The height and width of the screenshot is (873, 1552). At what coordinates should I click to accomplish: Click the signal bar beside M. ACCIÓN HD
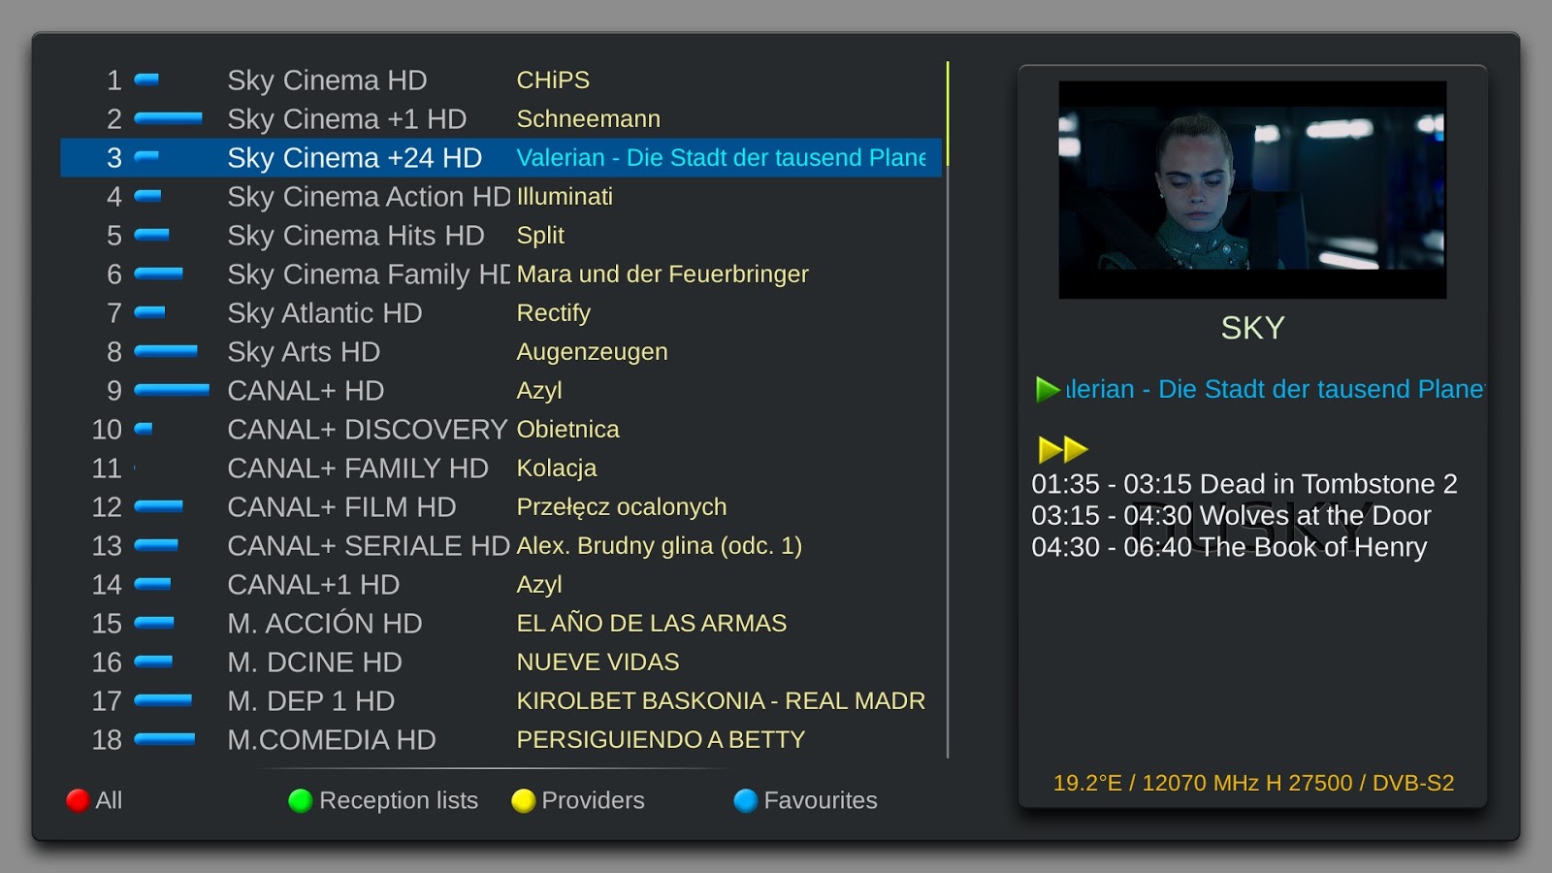tap(155, 624)
